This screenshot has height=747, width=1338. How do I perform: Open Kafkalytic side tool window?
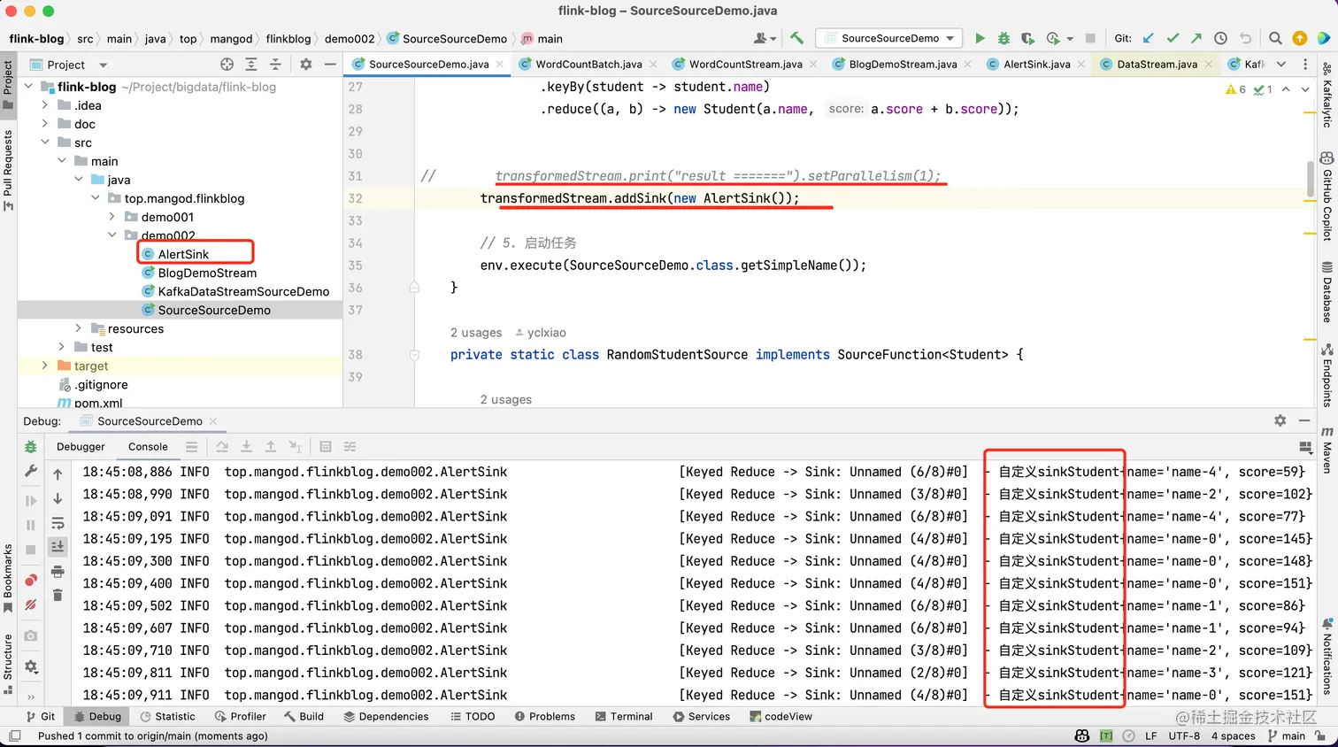(x=1326, y=96)
